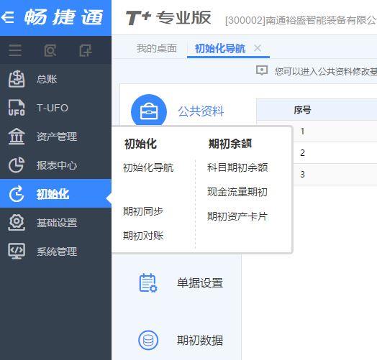Screen dimensions: 377x360
Task: Open 科目期初余额 from flyout menu
Action: [x=237, y=167]
